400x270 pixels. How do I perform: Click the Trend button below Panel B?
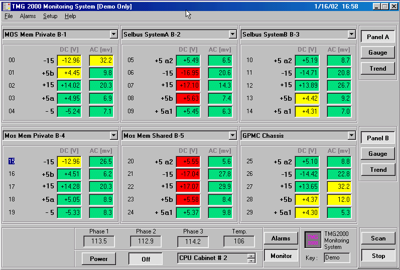tap(378, 169)
